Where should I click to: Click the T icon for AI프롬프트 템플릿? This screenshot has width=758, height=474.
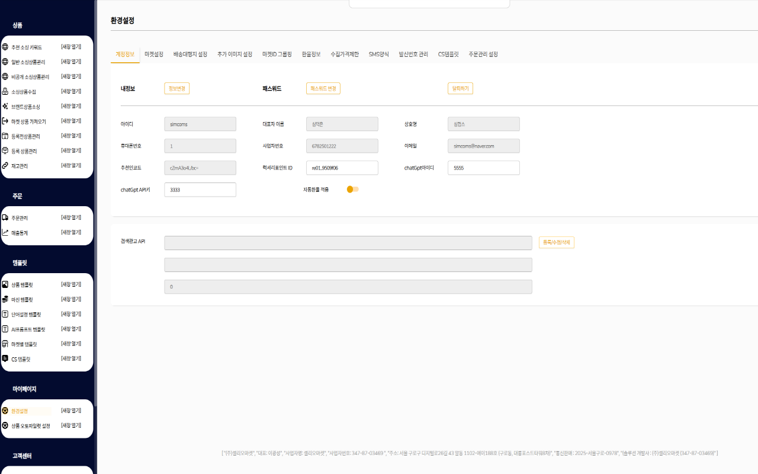(5, 329)
